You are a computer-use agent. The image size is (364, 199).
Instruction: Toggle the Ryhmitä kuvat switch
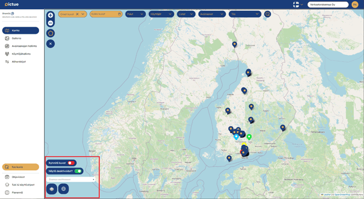(x=71, y=163)
